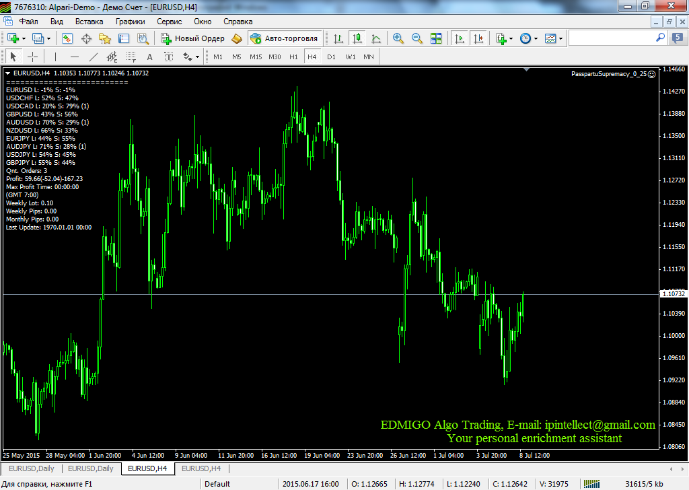689x490 pixels.
Task: Open the Market Watch window icon
Action: click(67, 38)
